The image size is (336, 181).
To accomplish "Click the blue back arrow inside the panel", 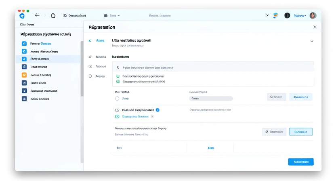I will click(90, 40).
